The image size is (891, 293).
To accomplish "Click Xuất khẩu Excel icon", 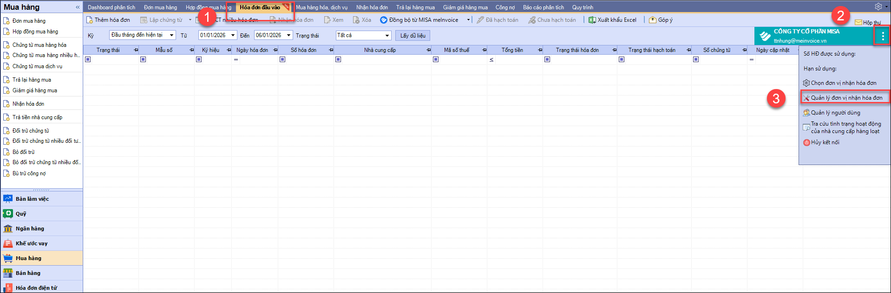I will tap(592, 20).
